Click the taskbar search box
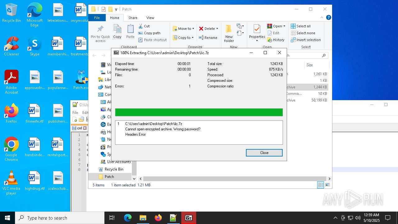Viewport: 398px width, 224px height. (x=60, y=218)
